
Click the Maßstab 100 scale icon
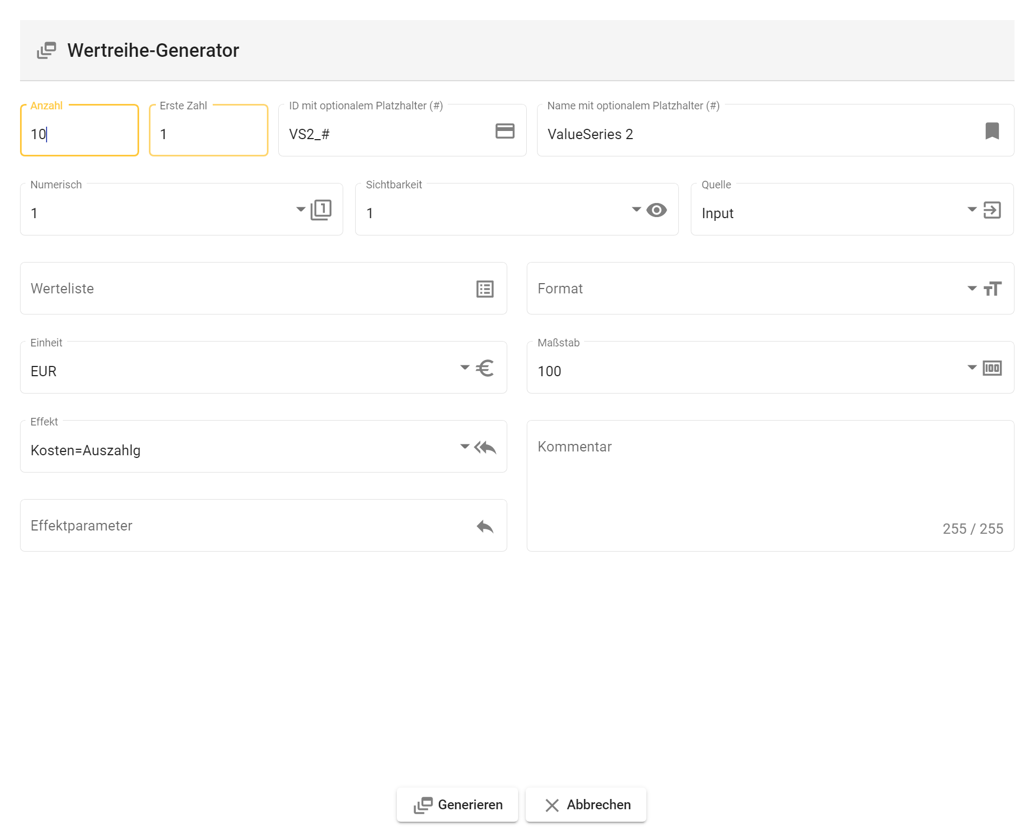pyautogui.click(x=992, y=368)
